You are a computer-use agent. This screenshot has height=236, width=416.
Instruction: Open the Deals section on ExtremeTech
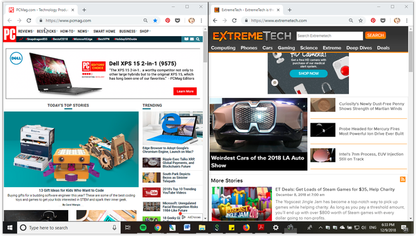click(383, 48)
